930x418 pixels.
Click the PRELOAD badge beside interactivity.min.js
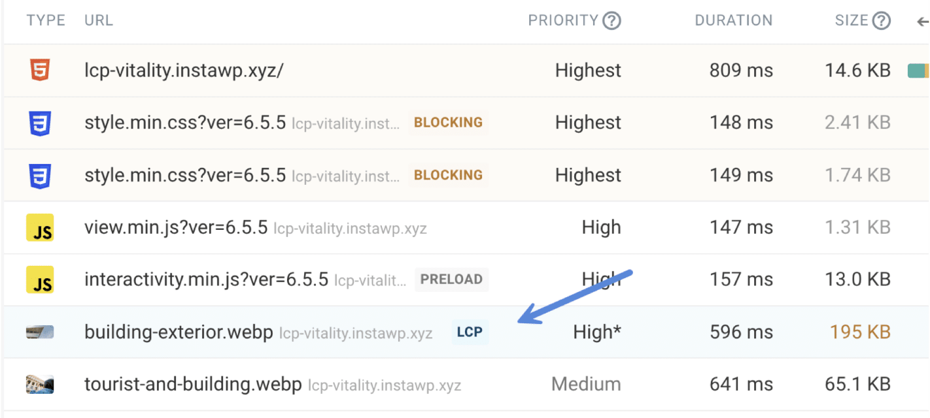tap(451, 280)
